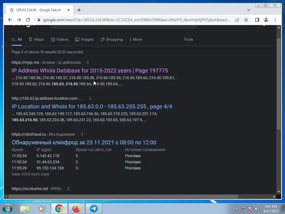Go back to previous page
The width and height of the screenshot is (285, 214).
(x=10, y=20)
